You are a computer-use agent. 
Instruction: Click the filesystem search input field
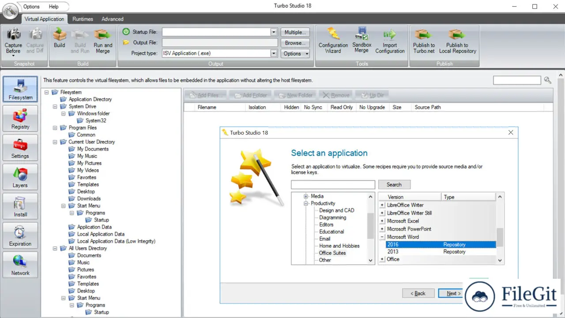click(517, 80)
